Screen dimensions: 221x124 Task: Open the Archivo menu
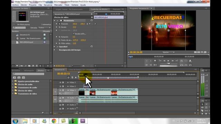[15, 5]
